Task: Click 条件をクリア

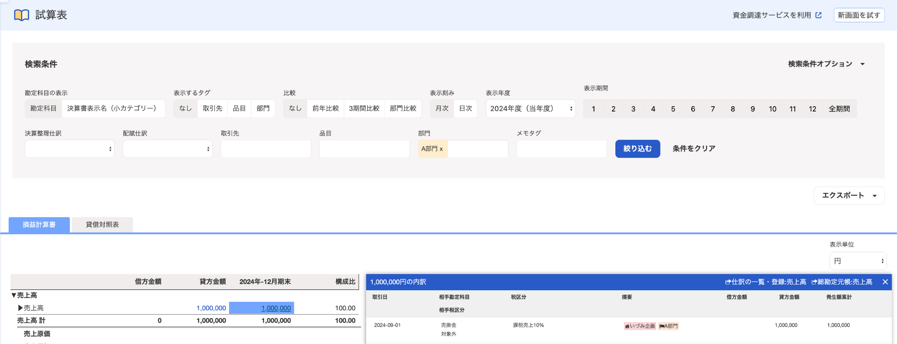Action: [x=694, y=149]
